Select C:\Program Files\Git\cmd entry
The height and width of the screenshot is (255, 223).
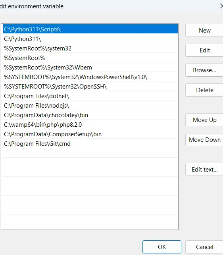[90, 144]
